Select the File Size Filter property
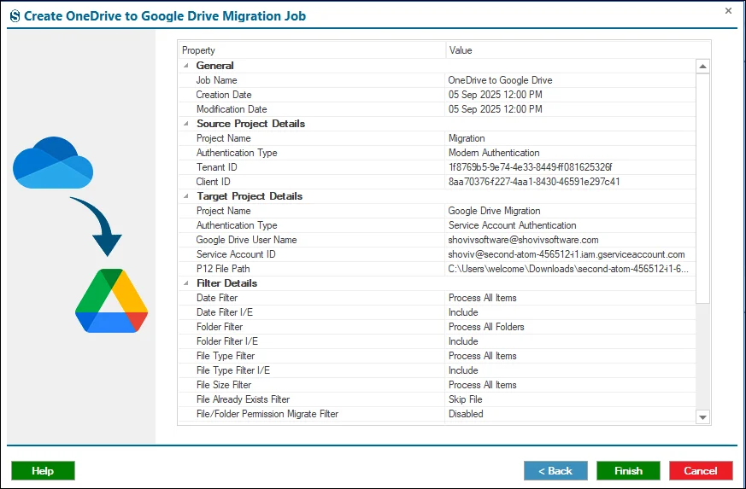 pyautogui.click(x=224, y=385)
